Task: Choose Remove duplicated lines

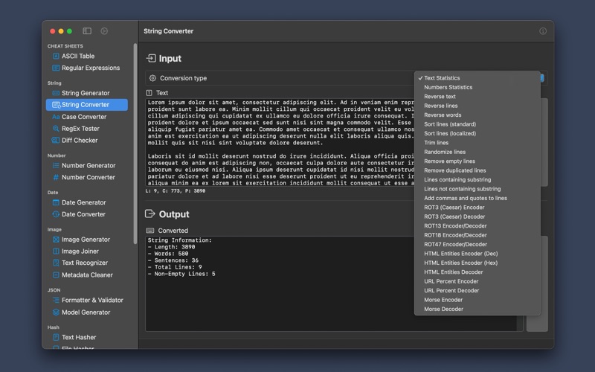Action: click(477, 170)
